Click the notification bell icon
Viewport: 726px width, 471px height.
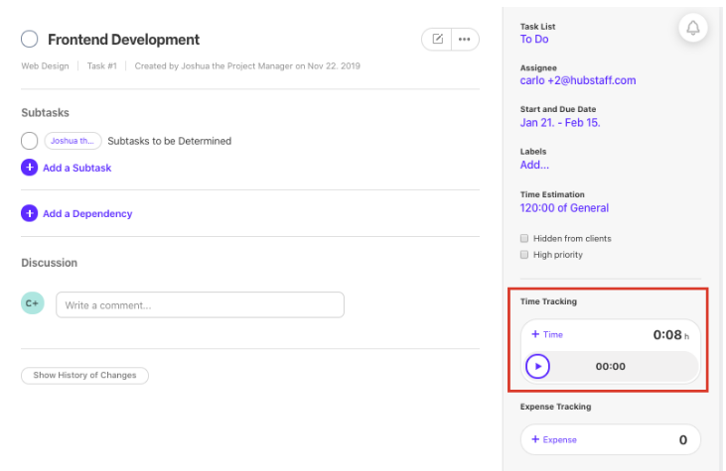tap(692, 28)
